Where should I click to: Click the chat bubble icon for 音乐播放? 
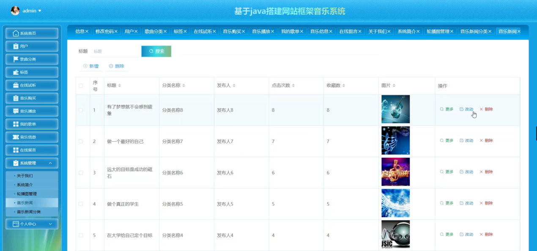(16, 111)
